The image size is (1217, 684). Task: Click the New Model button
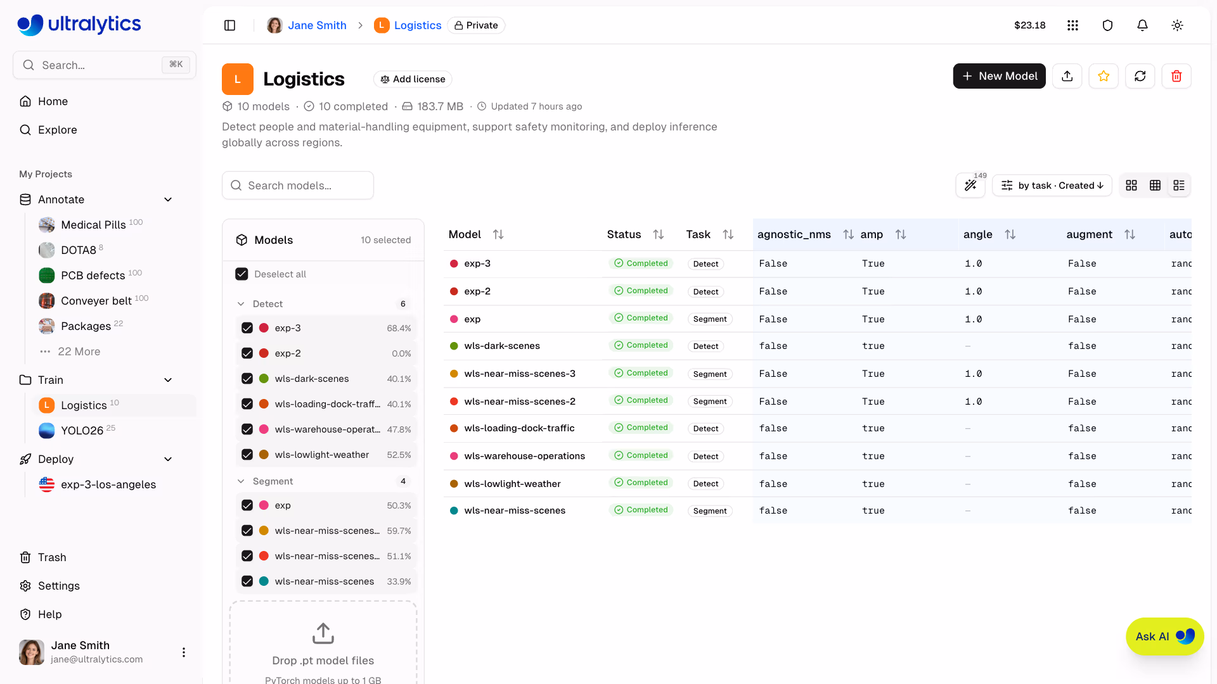pyautogui.click(x=1000, y=76)
